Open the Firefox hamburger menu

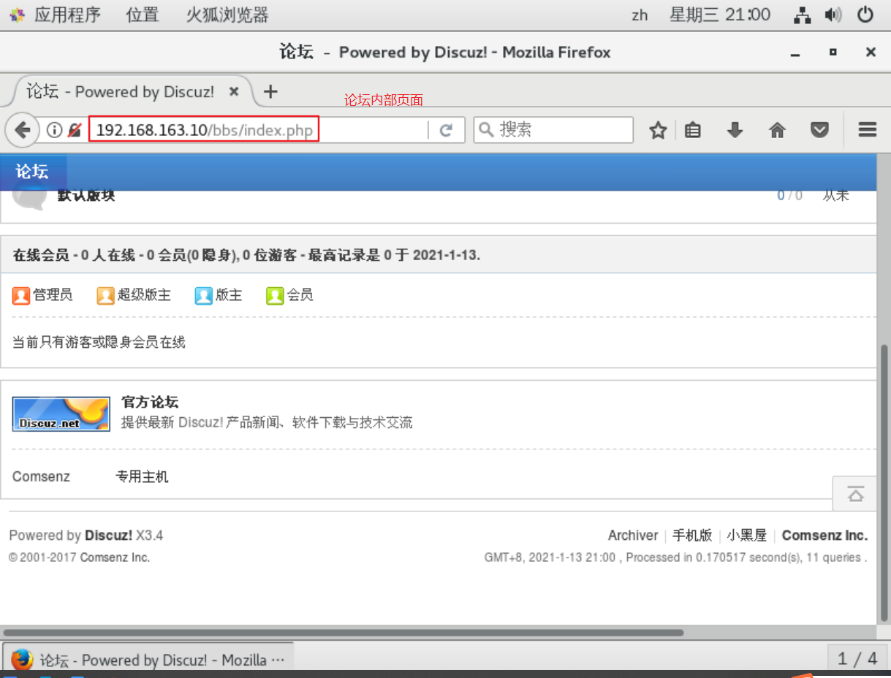coord(867,130)
